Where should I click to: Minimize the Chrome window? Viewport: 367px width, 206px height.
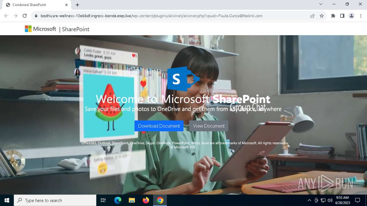tap(334, 4)
